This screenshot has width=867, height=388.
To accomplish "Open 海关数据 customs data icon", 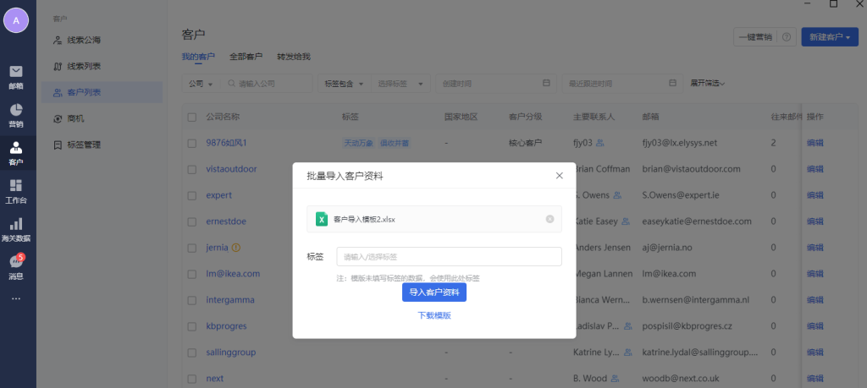I will point(16,229).
